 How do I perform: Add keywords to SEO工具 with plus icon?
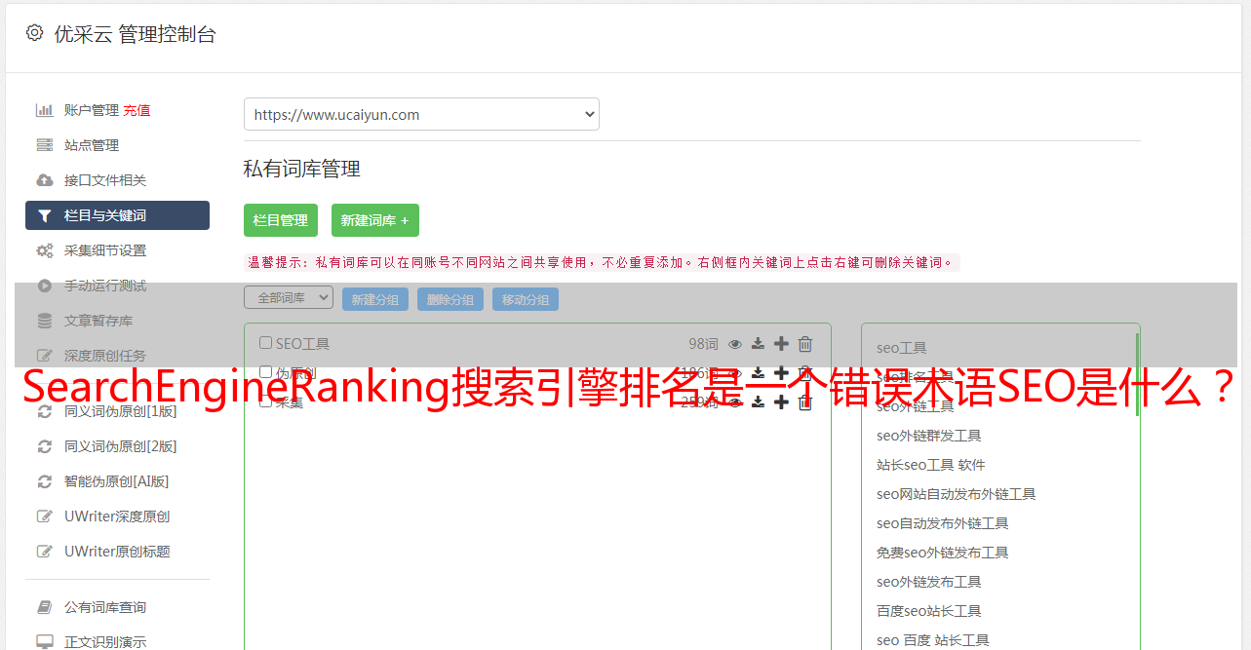[x=781, y=343]
